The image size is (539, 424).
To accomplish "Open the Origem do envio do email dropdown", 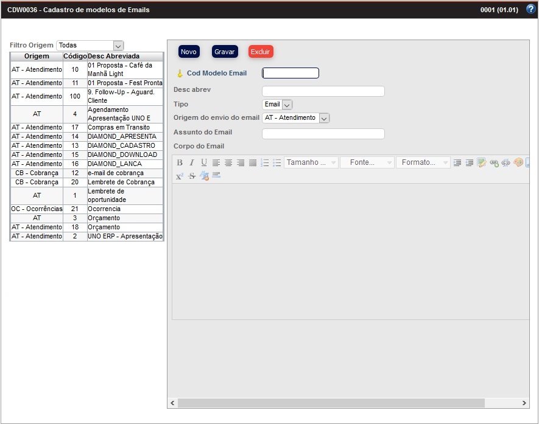I will click(295, 118).
